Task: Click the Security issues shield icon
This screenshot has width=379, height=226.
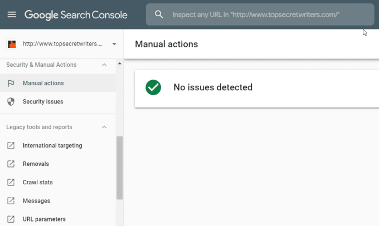Action: [x=11, y=102]
